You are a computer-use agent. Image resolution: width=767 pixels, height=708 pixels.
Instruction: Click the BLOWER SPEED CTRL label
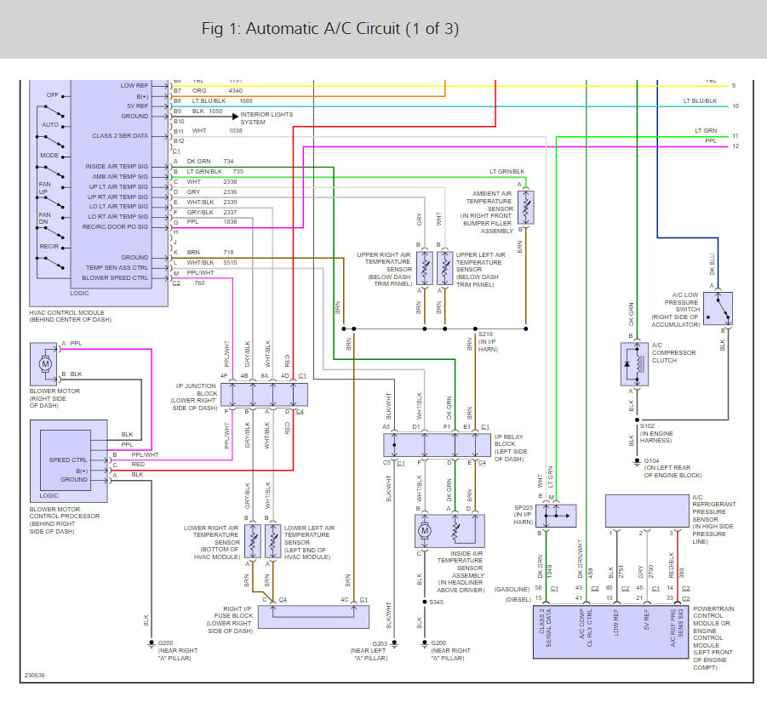tap(115, 277)
